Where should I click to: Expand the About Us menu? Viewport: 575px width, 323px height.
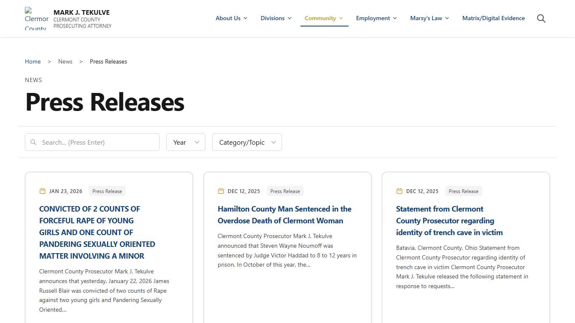231,18
